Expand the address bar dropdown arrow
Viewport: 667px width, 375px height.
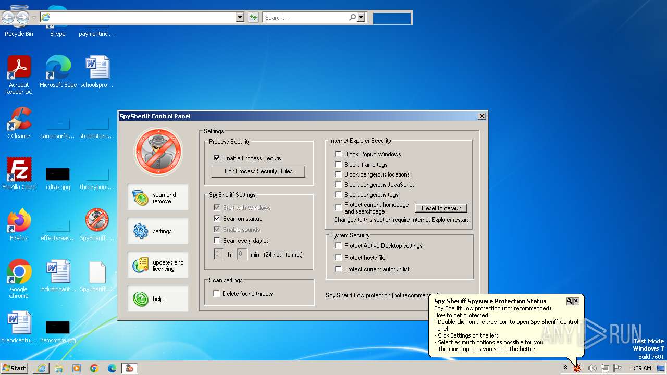point(240,17)
